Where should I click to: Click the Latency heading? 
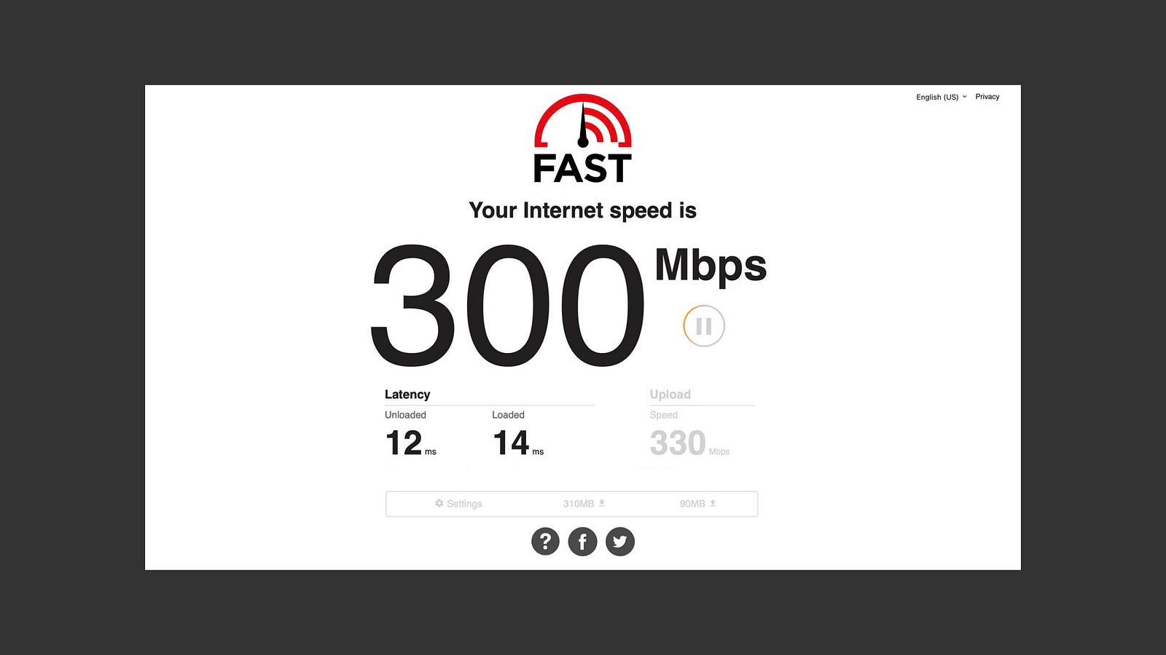pos(407,394)
